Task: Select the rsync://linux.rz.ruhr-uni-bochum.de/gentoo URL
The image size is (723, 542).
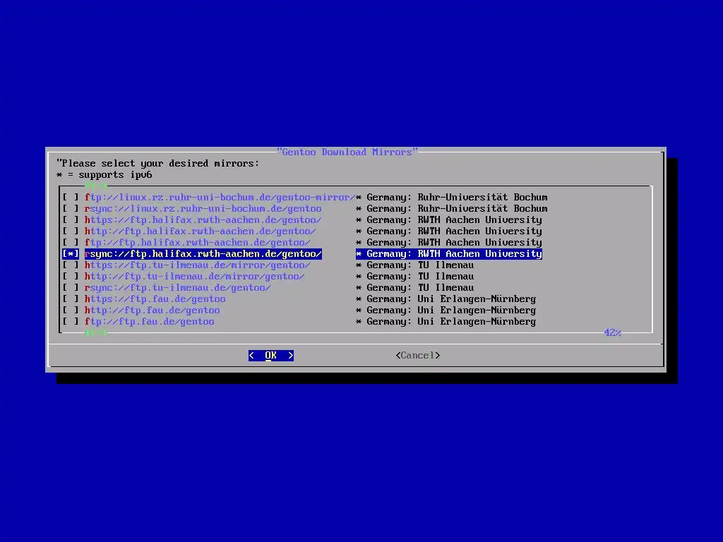Action: pyautogui.click(x=203, y=209)
